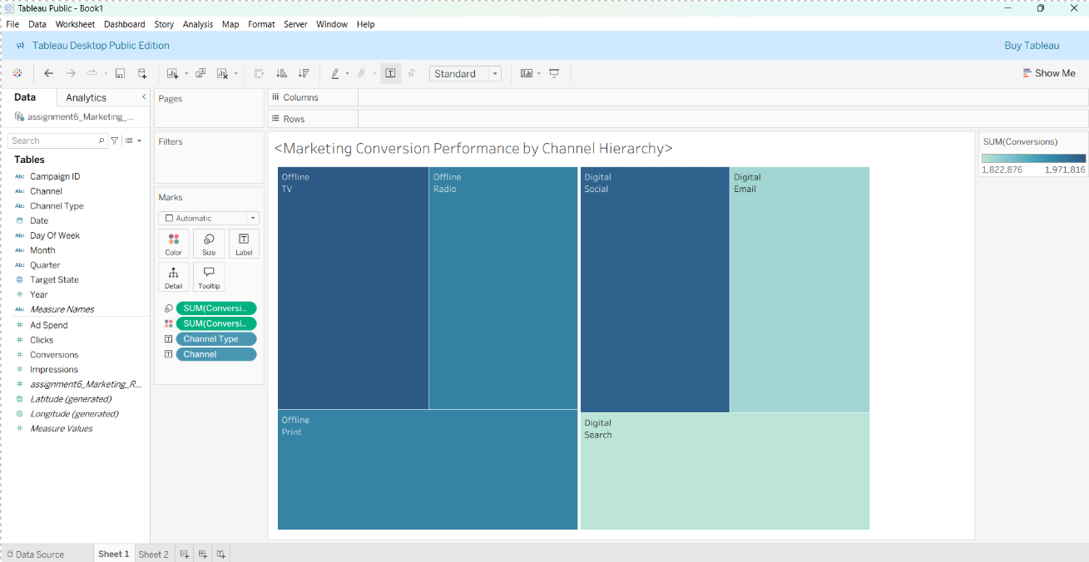
Task: Open the Analysis menu
Action: (x=198, y=24)
